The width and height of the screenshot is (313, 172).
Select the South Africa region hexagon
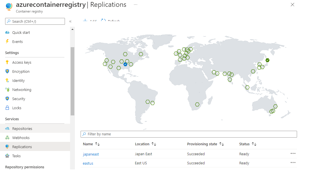coord(197,104)
